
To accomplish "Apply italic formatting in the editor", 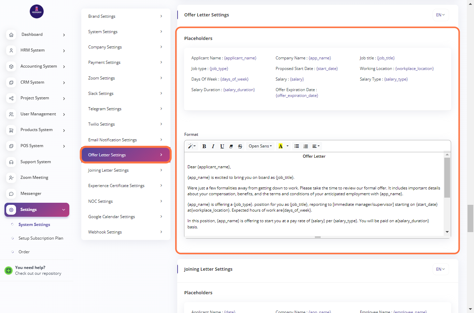I will pos(213,146).
